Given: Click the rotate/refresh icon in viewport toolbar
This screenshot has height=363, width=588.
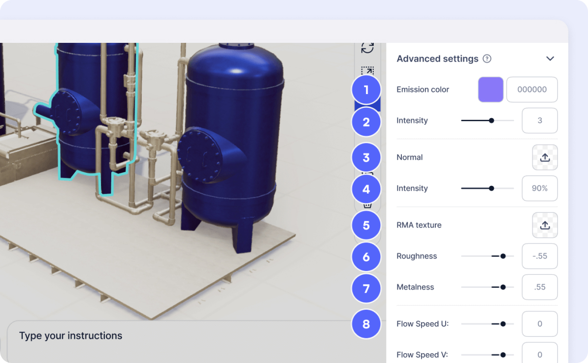Looking at the screenshot, I should (x=367, y=48).
